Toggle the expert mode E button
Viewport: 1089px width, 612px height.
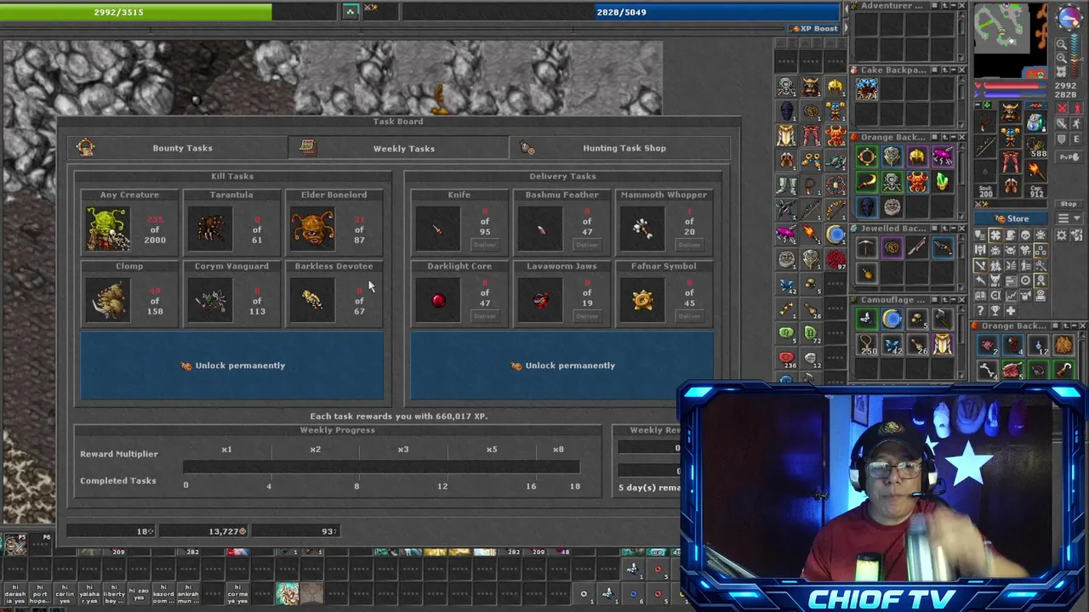pos(1076,139)
